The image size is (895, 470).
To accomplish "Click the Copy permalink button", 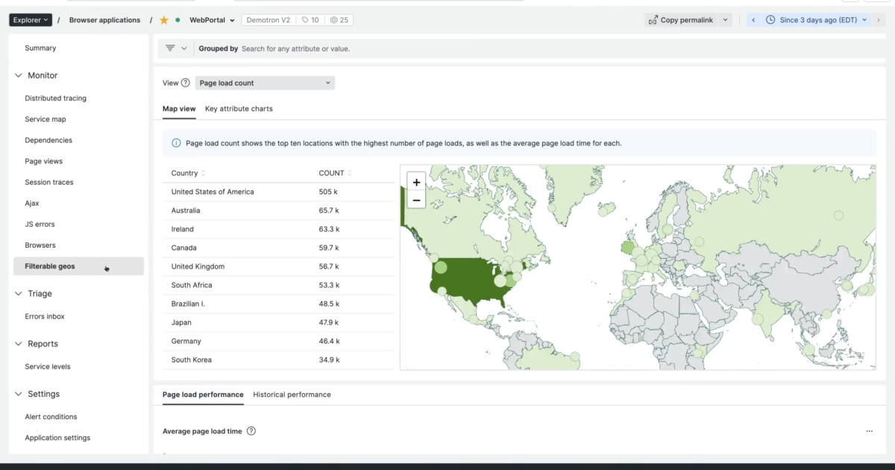I will (682, 20).
